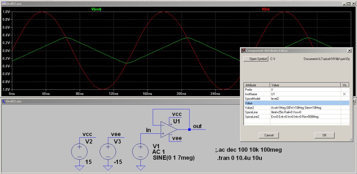
Task: Click the empty highlighted Value cell
Action: point(305,103)
